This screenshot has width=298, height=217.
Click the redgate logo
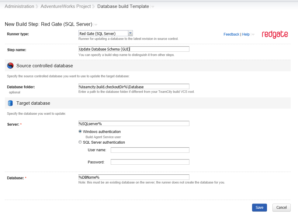pyautogui.click(x=275, y=34)
